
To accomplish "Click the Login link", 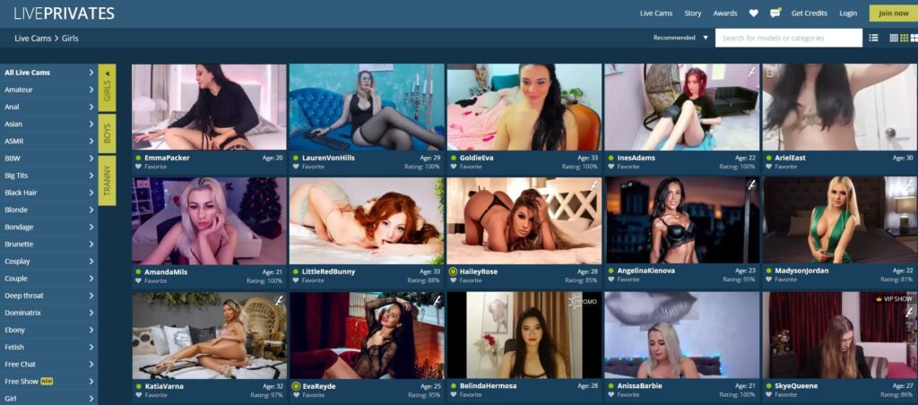I will [x=848, y=13].
